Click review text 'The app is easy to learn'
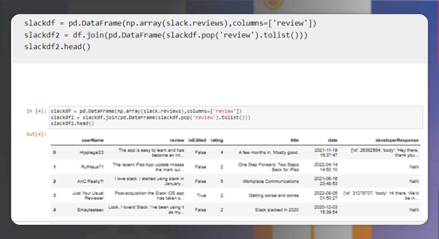The height and width of the screenshot is (239, 439). 151,153
